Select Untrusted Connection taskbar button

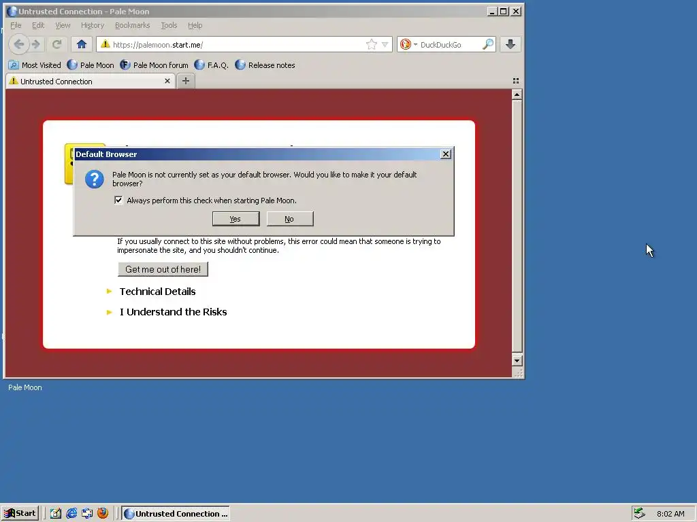point(176,514)
